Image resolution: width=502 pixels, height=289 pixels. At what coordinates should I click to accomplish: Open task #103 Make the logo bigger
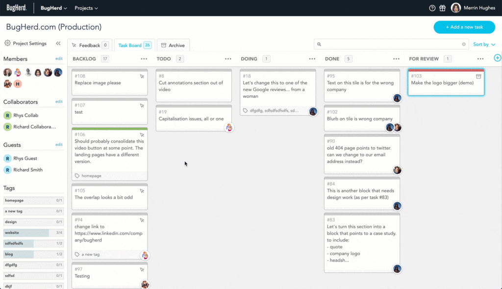[446, 82]
